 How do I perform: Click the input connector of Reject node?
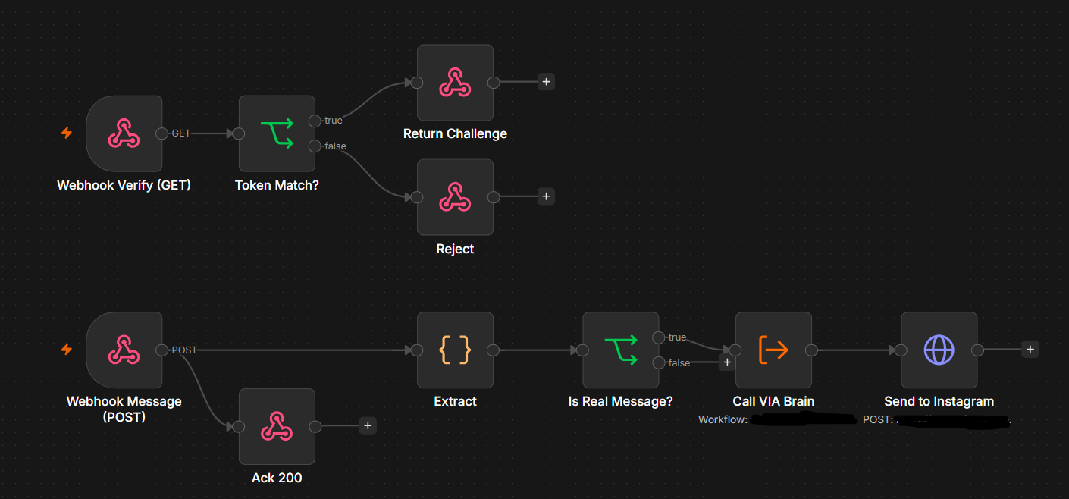[417, 197]
